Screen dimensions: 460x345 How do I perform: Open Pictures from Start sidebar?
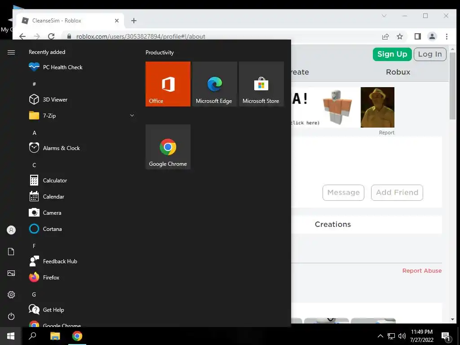[x=11, y=273]
